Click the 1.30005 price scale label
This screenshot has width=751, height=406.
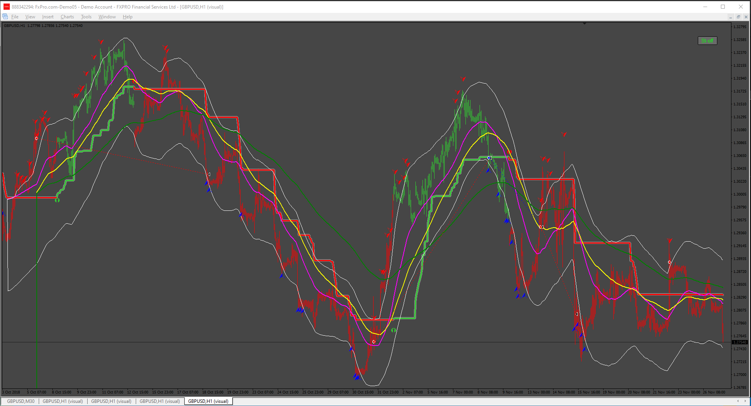[740, 194]
